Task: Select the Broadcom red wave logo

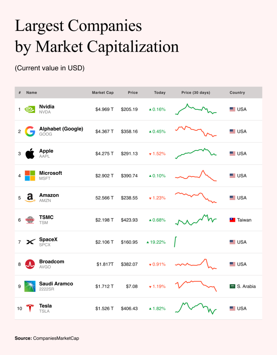Action: click(x=30, y=264)
